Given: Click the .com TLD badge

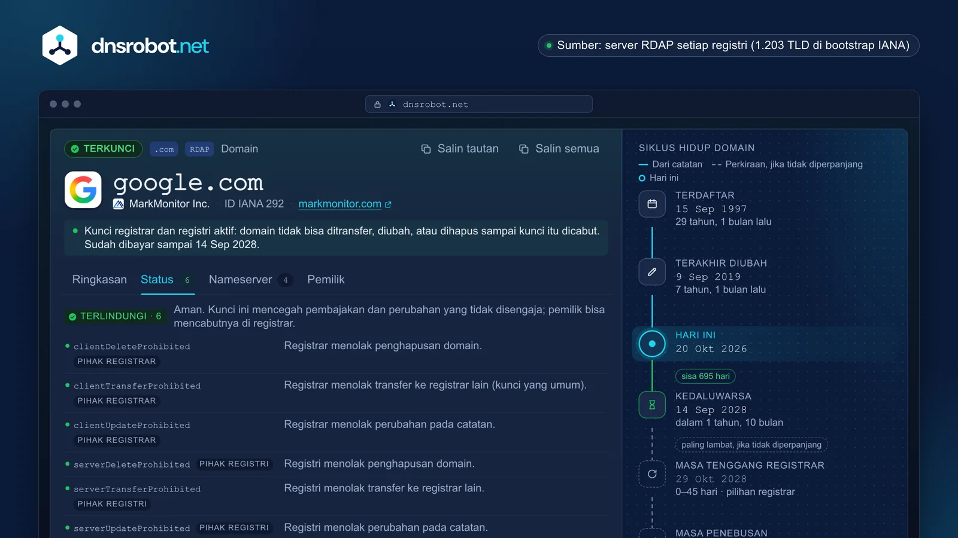Looking at the screenshot, I should click(x=164, y=149).
